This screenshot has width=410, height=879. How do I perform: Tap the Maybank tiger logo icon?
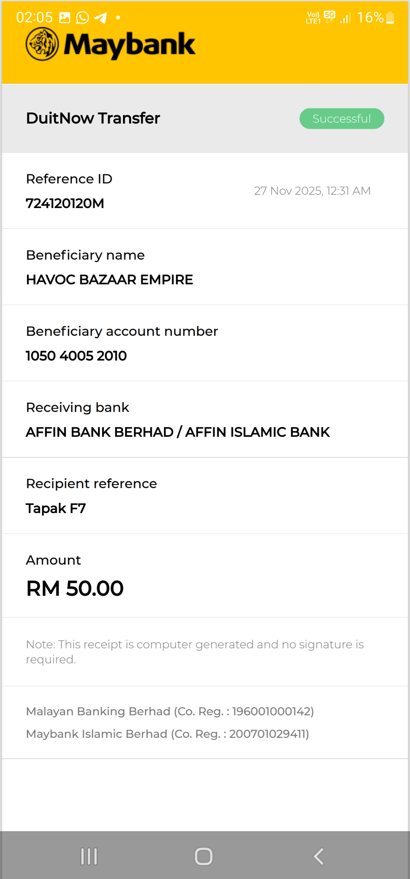pyautogui.click(x=42, y=44)
